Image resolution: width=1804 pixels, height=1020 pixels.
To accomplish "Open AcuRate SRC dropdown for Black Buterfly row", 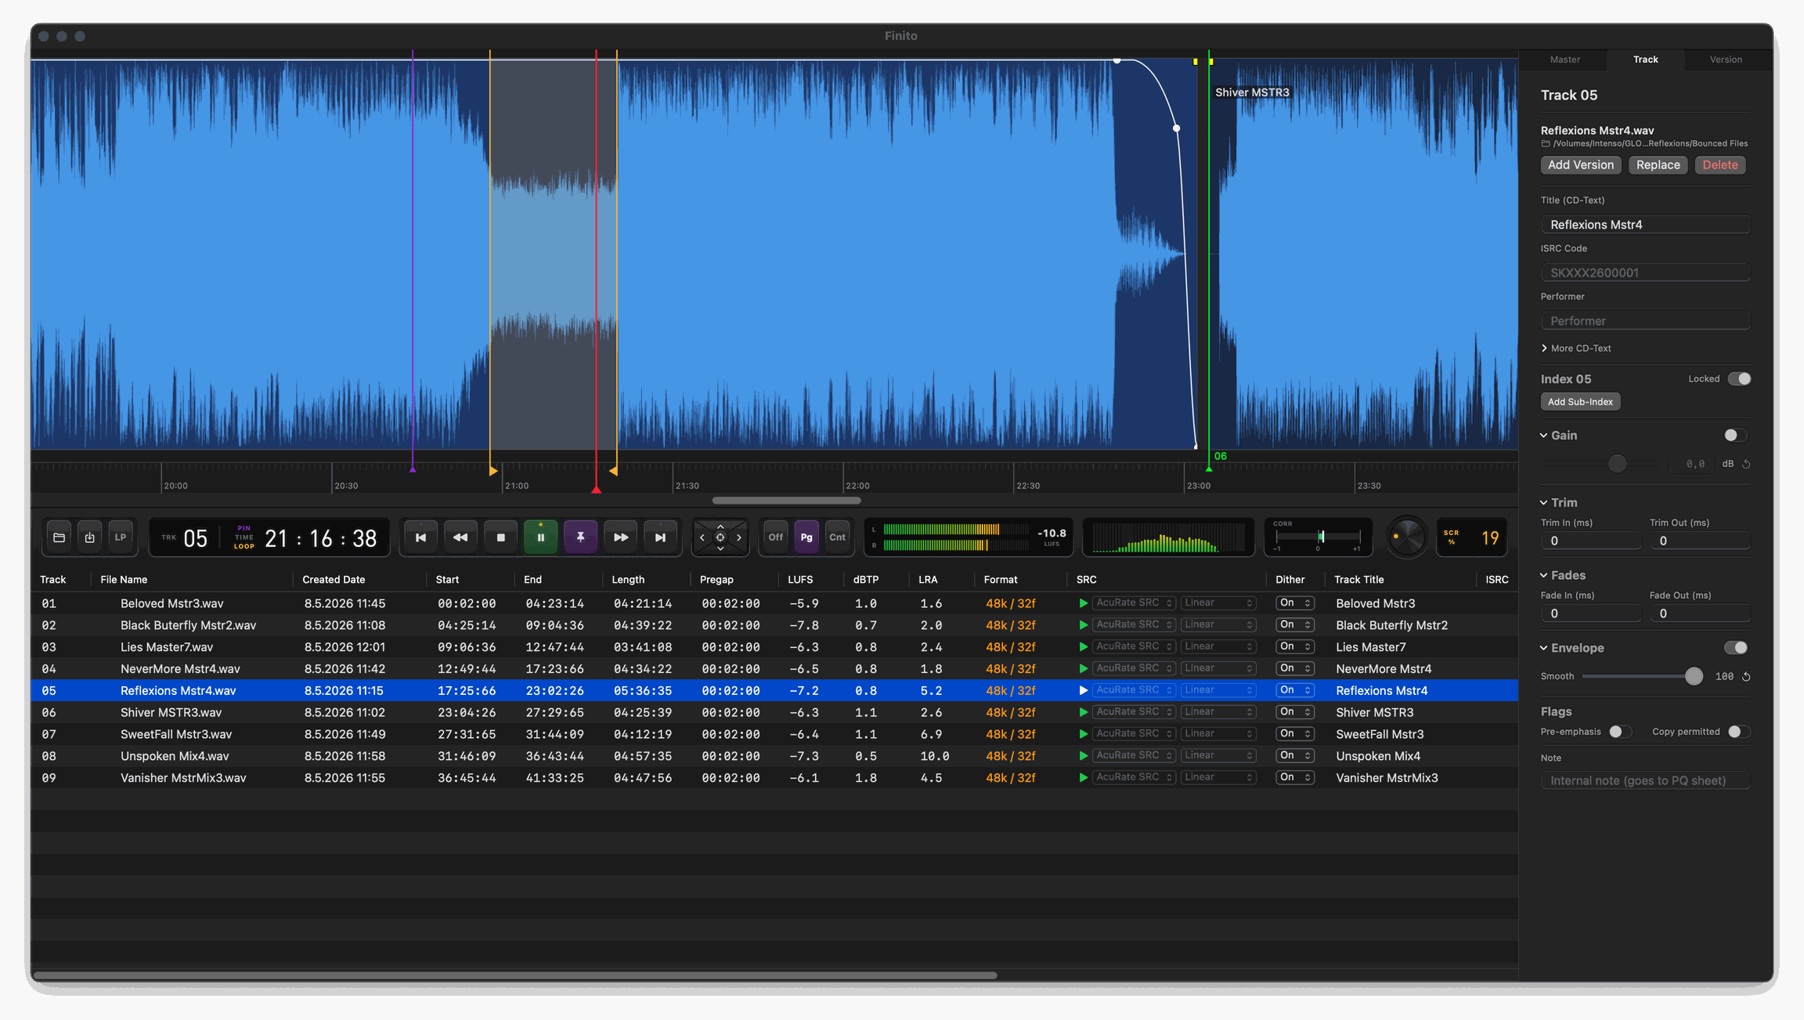I will pyautogui.click(x=1134, y=625).
